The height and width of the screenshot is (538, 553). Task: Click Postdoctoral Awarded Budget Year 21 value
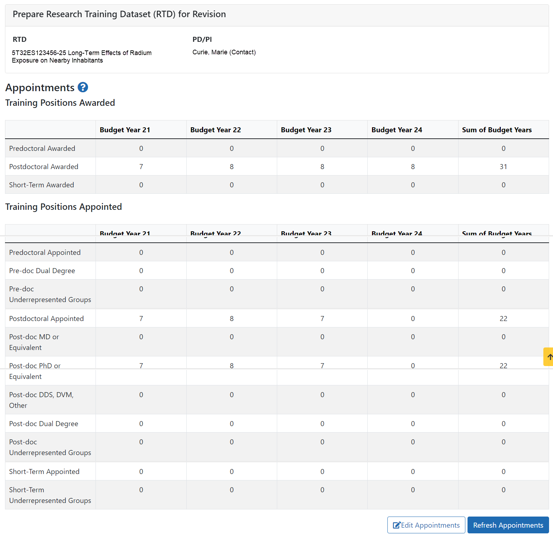(141, 167)
